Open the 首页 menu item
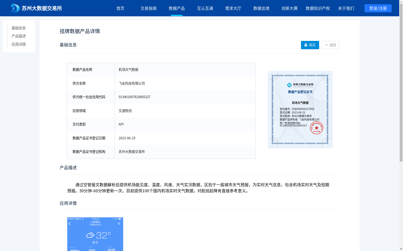Screen dimensions: 403x251 (120, 8)
